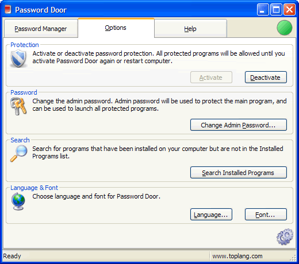Image resolution: width=299 pixels, height=264 pixels.
Task: Click the gear icon at bottom right
Action: point(285,236)
